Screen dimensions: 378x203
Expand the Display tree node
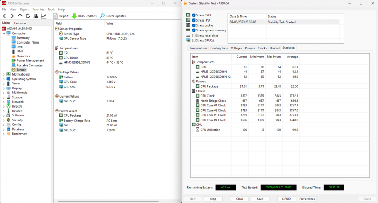coord(4,88)
